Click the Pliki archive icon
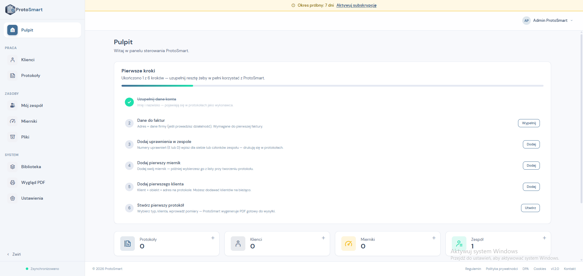This screenshot has height=276, width=583. [x=12, y=137]
